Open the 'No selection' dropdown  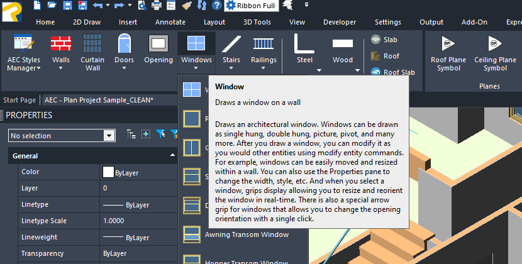tap(109, 136)
